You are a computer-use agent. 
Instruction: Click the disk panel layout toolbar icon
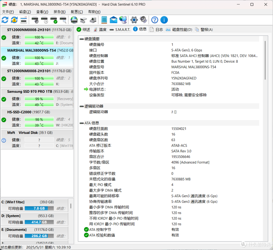tap(24, 20)
